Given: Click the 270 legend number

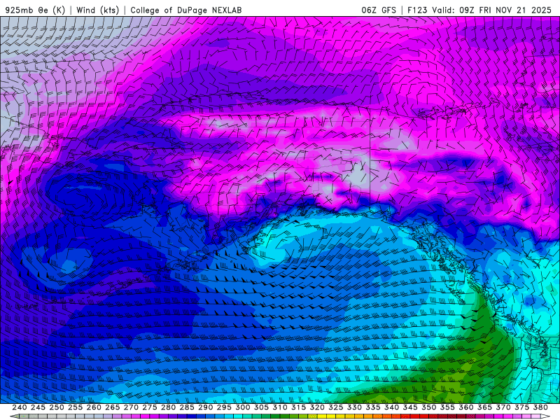Looking at the screenshot, I should [131, 407].
